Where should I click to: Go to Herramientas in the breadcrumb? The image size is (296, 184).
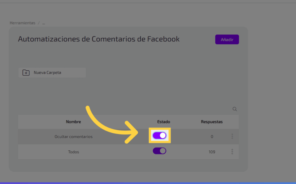pyautogui.click(x=23, y=23)
